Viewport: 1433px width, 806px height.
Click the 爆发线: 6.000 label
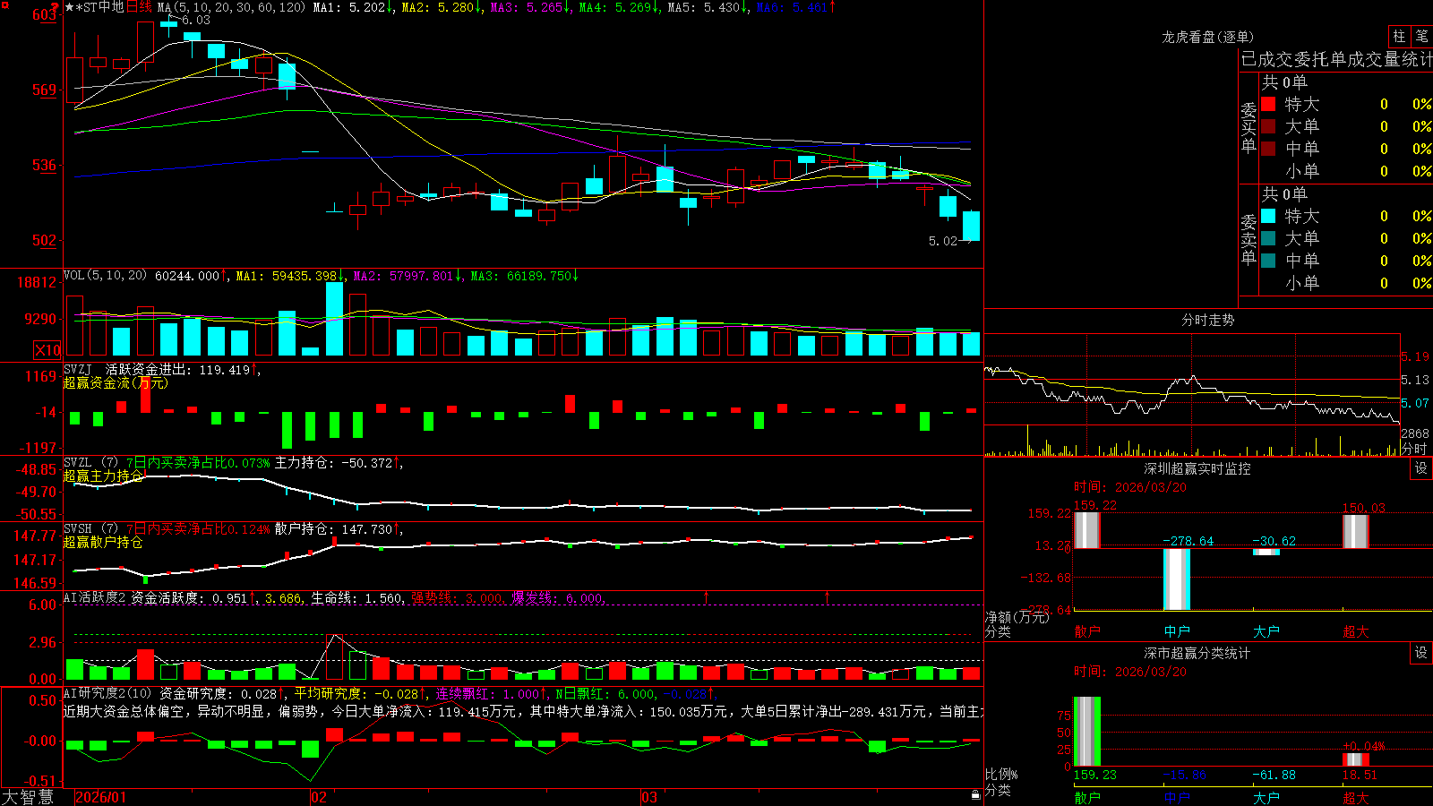point(558,597)
